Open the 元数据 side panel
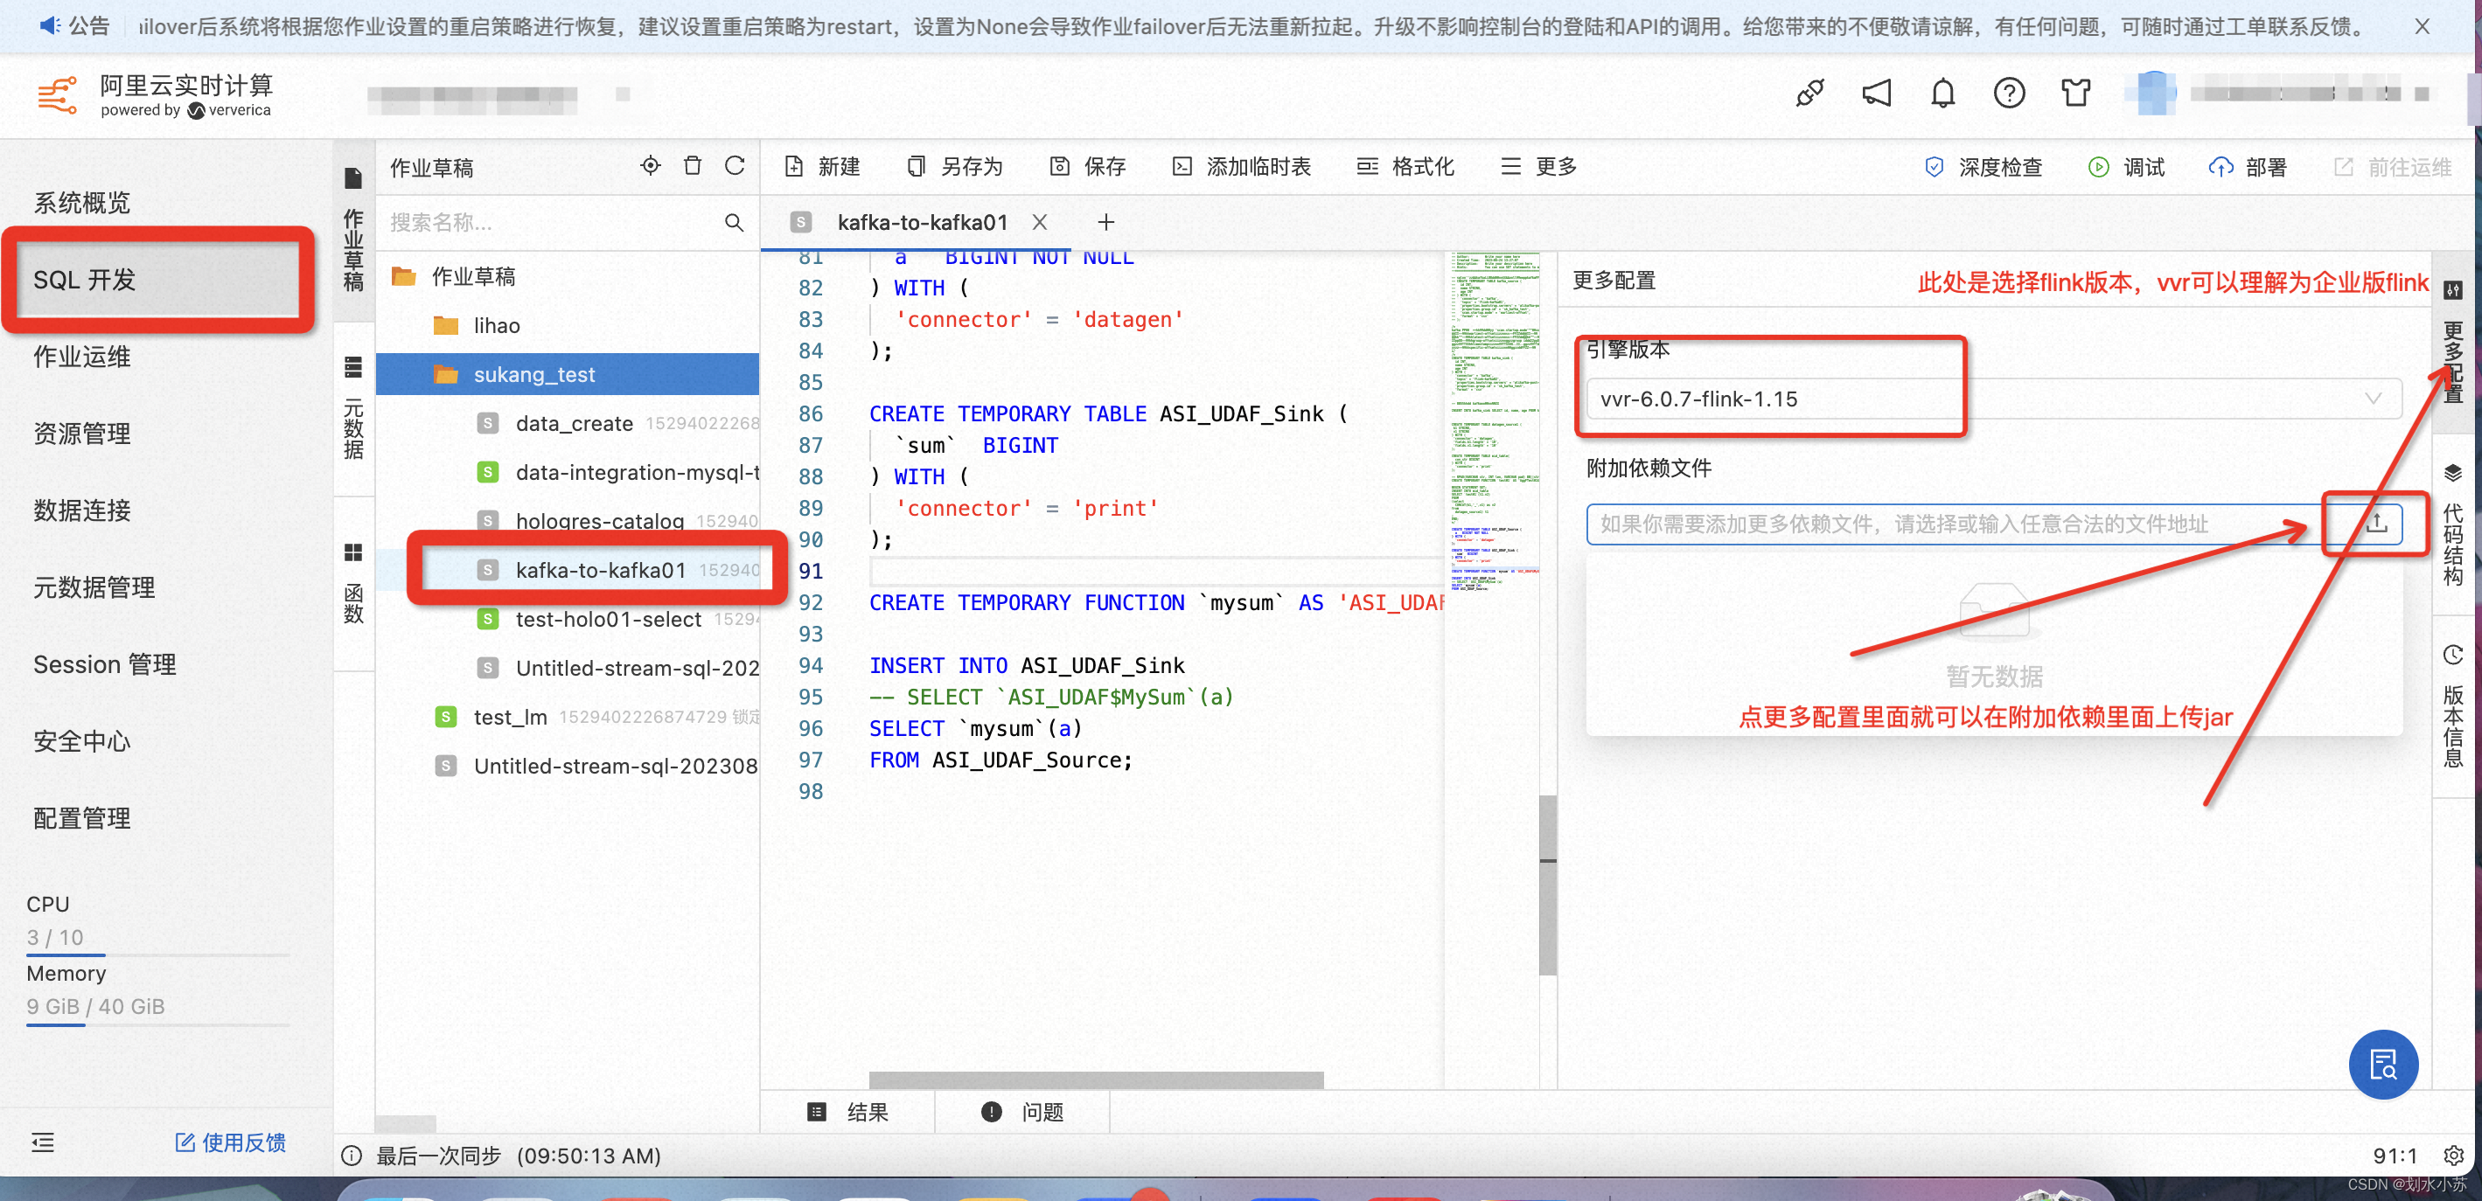Screen dimensions: 2482x1201 [353, 408]
